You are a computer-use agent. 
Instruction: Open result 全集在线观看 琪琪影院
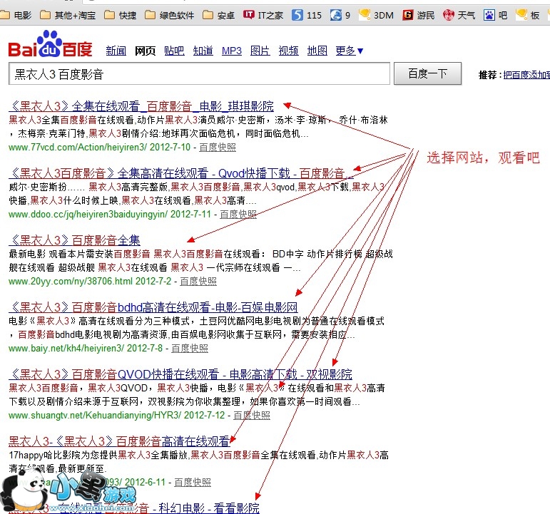tap(141, 106)
